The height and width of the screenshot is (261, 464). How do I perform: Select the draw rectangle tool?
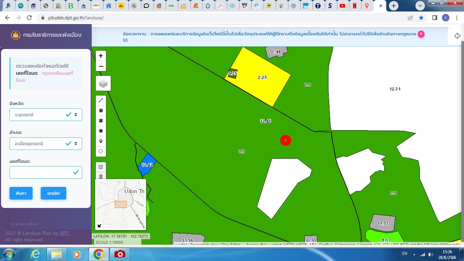point(101,121)
